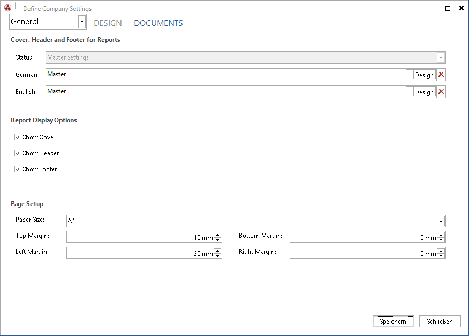
Task: Browse English template with ellipsis button
Action: [x=410, y=92]
